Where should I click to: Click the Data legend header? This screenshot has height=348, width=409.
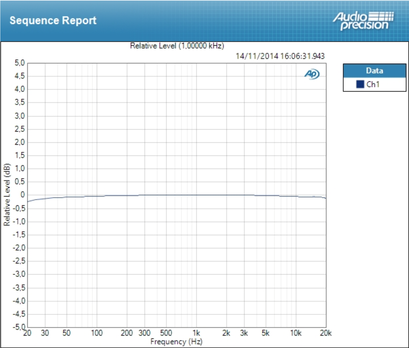(374, 71)
